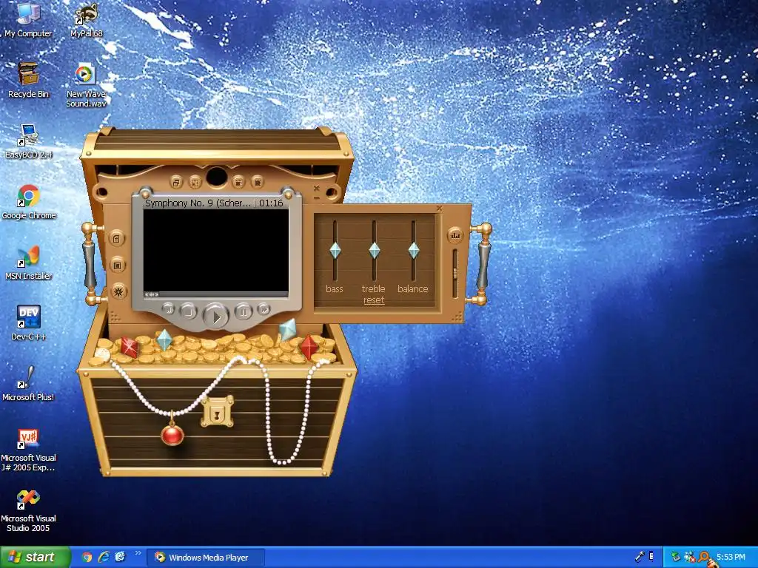Skip to the next track
This screenshot has width=758, height=568.
pyautogui.click(x=264, y=308)
